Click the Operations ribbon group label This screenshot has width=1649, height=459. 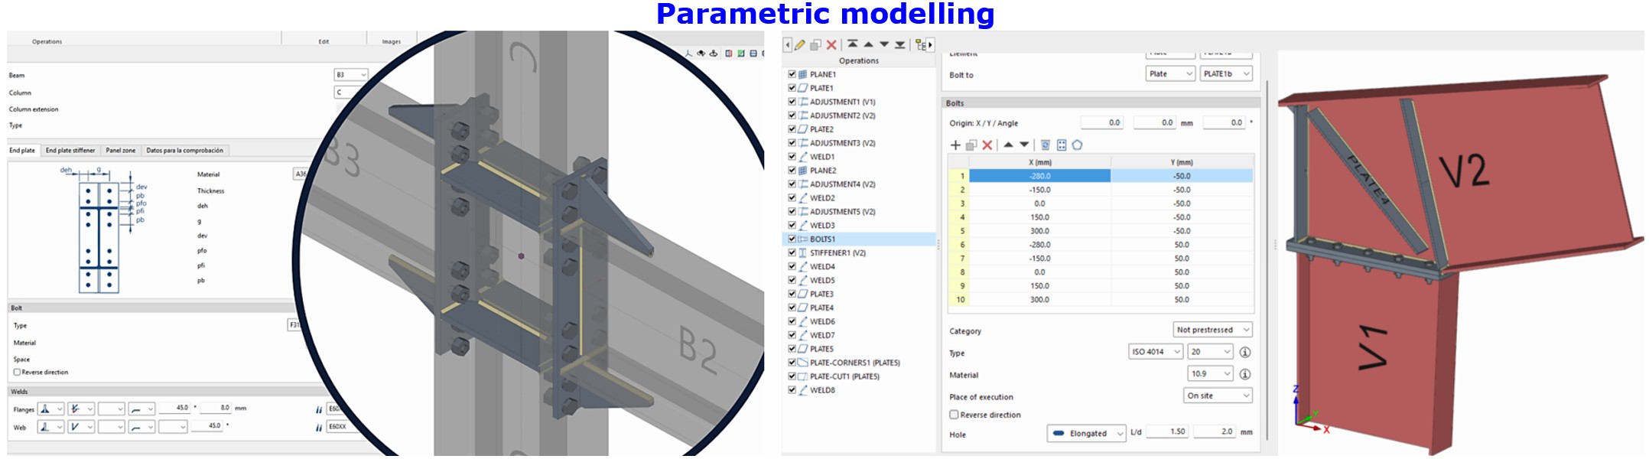coord(47,41)
